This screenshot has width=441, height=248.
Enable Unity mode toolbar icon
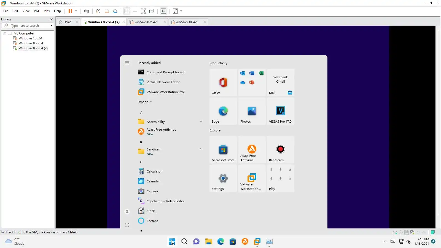click(x=152, y=11)
